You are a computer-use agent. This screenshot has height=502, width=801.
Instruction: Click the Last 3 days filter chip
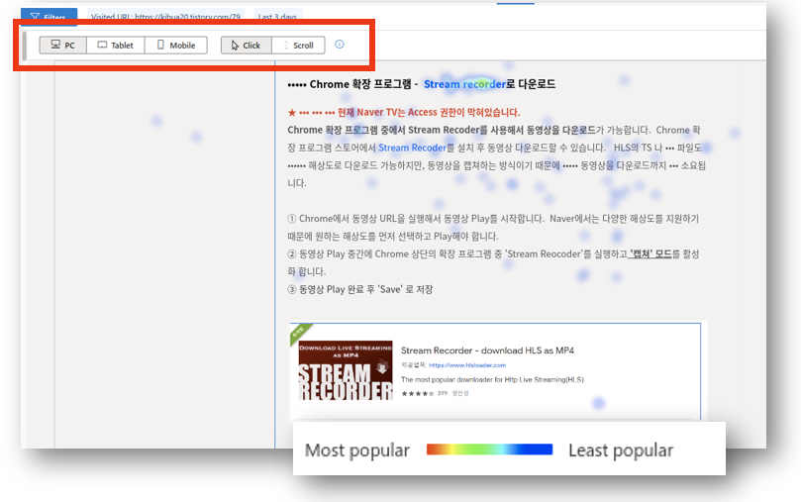(277, 17)
